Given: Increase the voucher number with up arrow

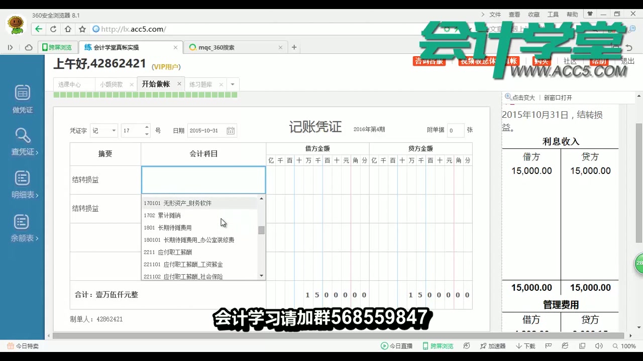Looking at the screenshot, I should click(146, 127).
